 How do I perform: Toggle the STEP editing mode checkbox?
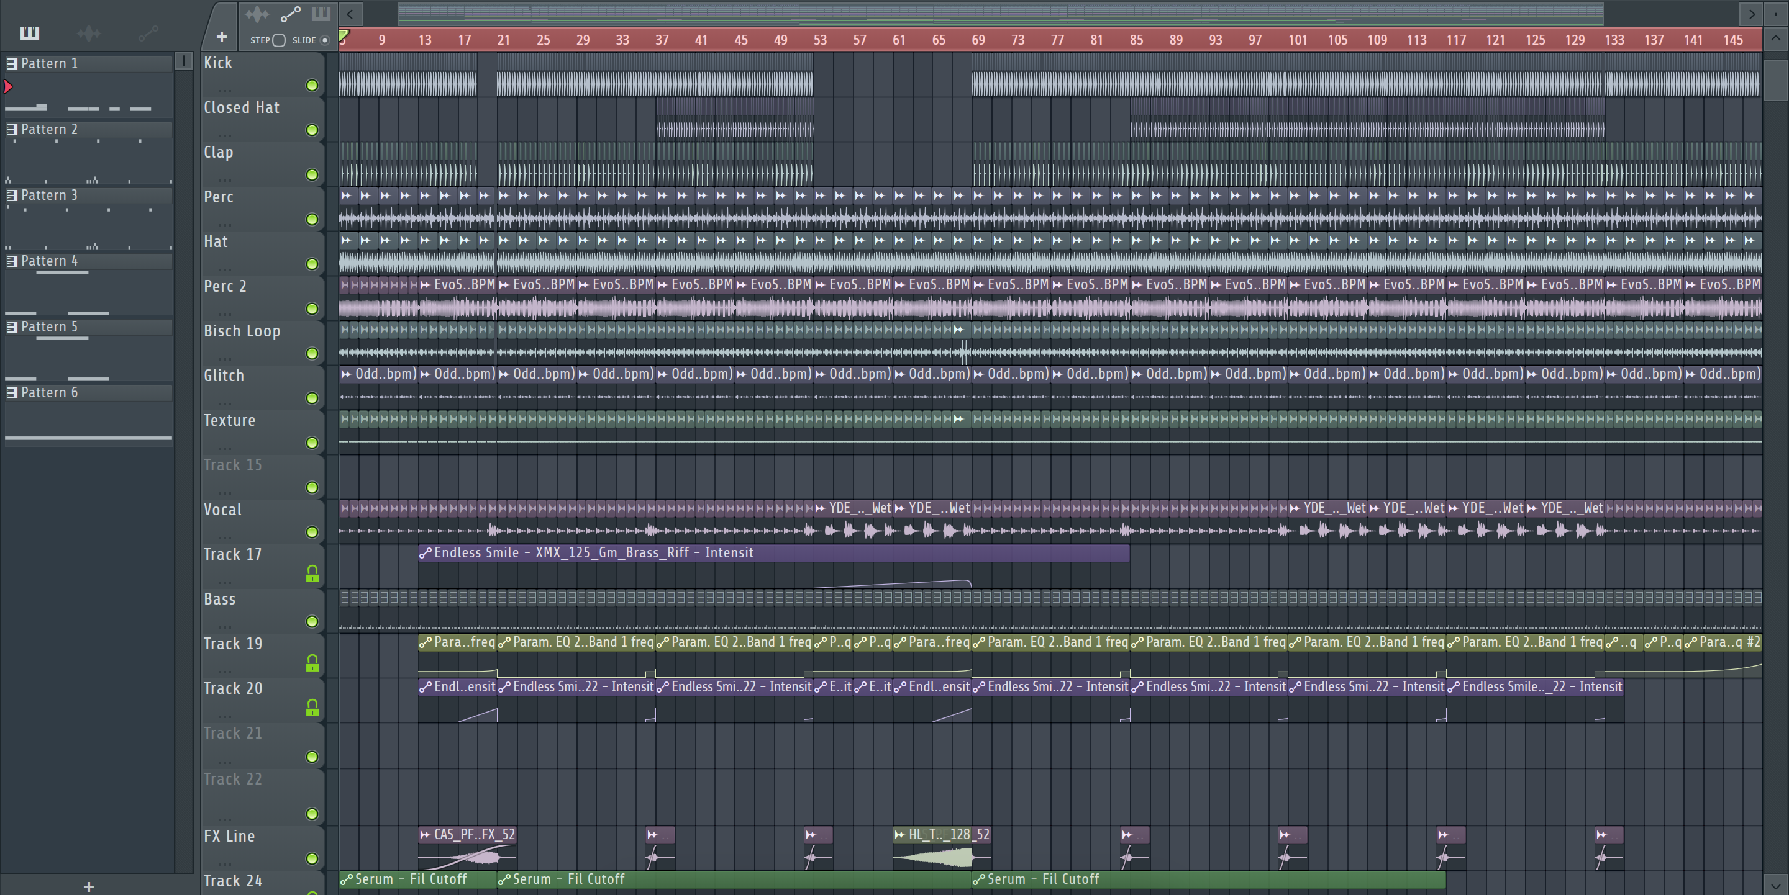tap(278, 40)
